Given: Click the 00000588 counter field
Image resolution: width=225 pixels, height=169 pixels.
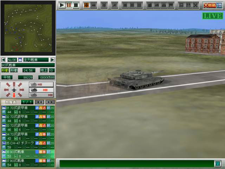Looking at the screenshot, I should 47,77.
